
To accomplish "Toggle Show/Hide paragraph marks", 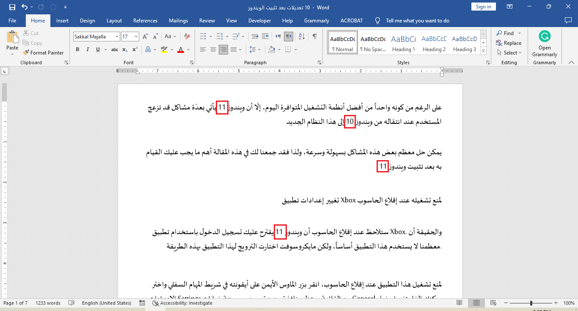I will 314,37.
